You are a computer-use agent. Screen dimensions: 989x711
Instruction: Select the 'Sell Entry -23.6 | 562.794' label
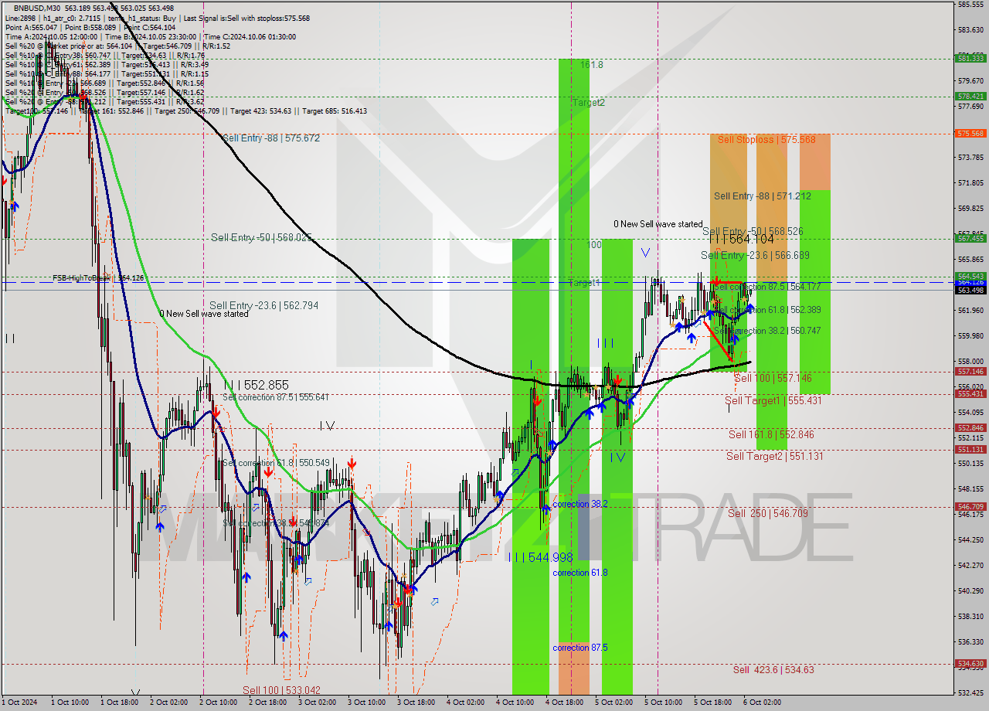[x=263, y=305]
